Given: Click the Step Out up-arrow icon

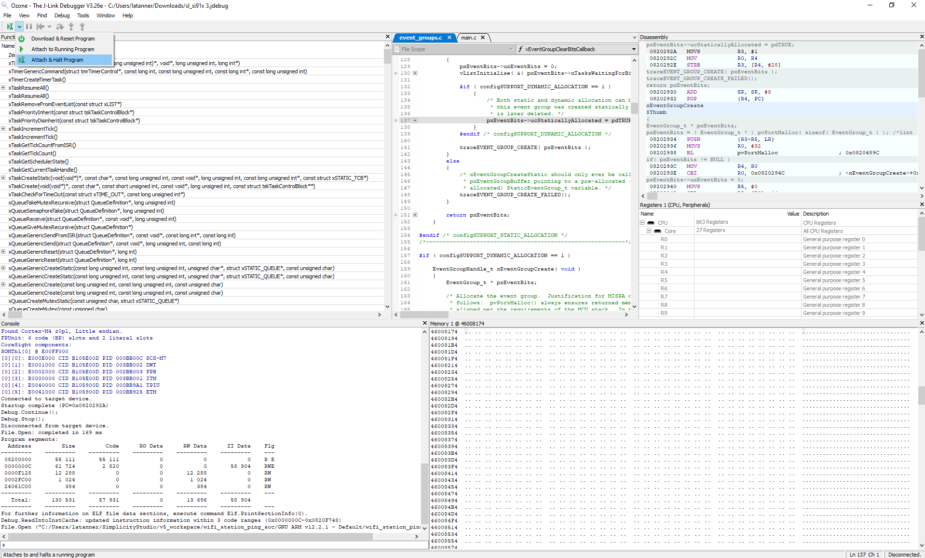Looking at the screenshot, I should [82, 27].
